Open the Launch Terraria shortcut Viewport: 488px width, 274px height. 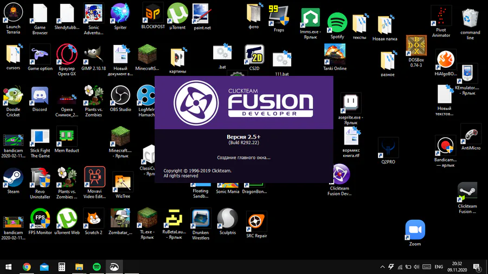[x=13, y=13]
